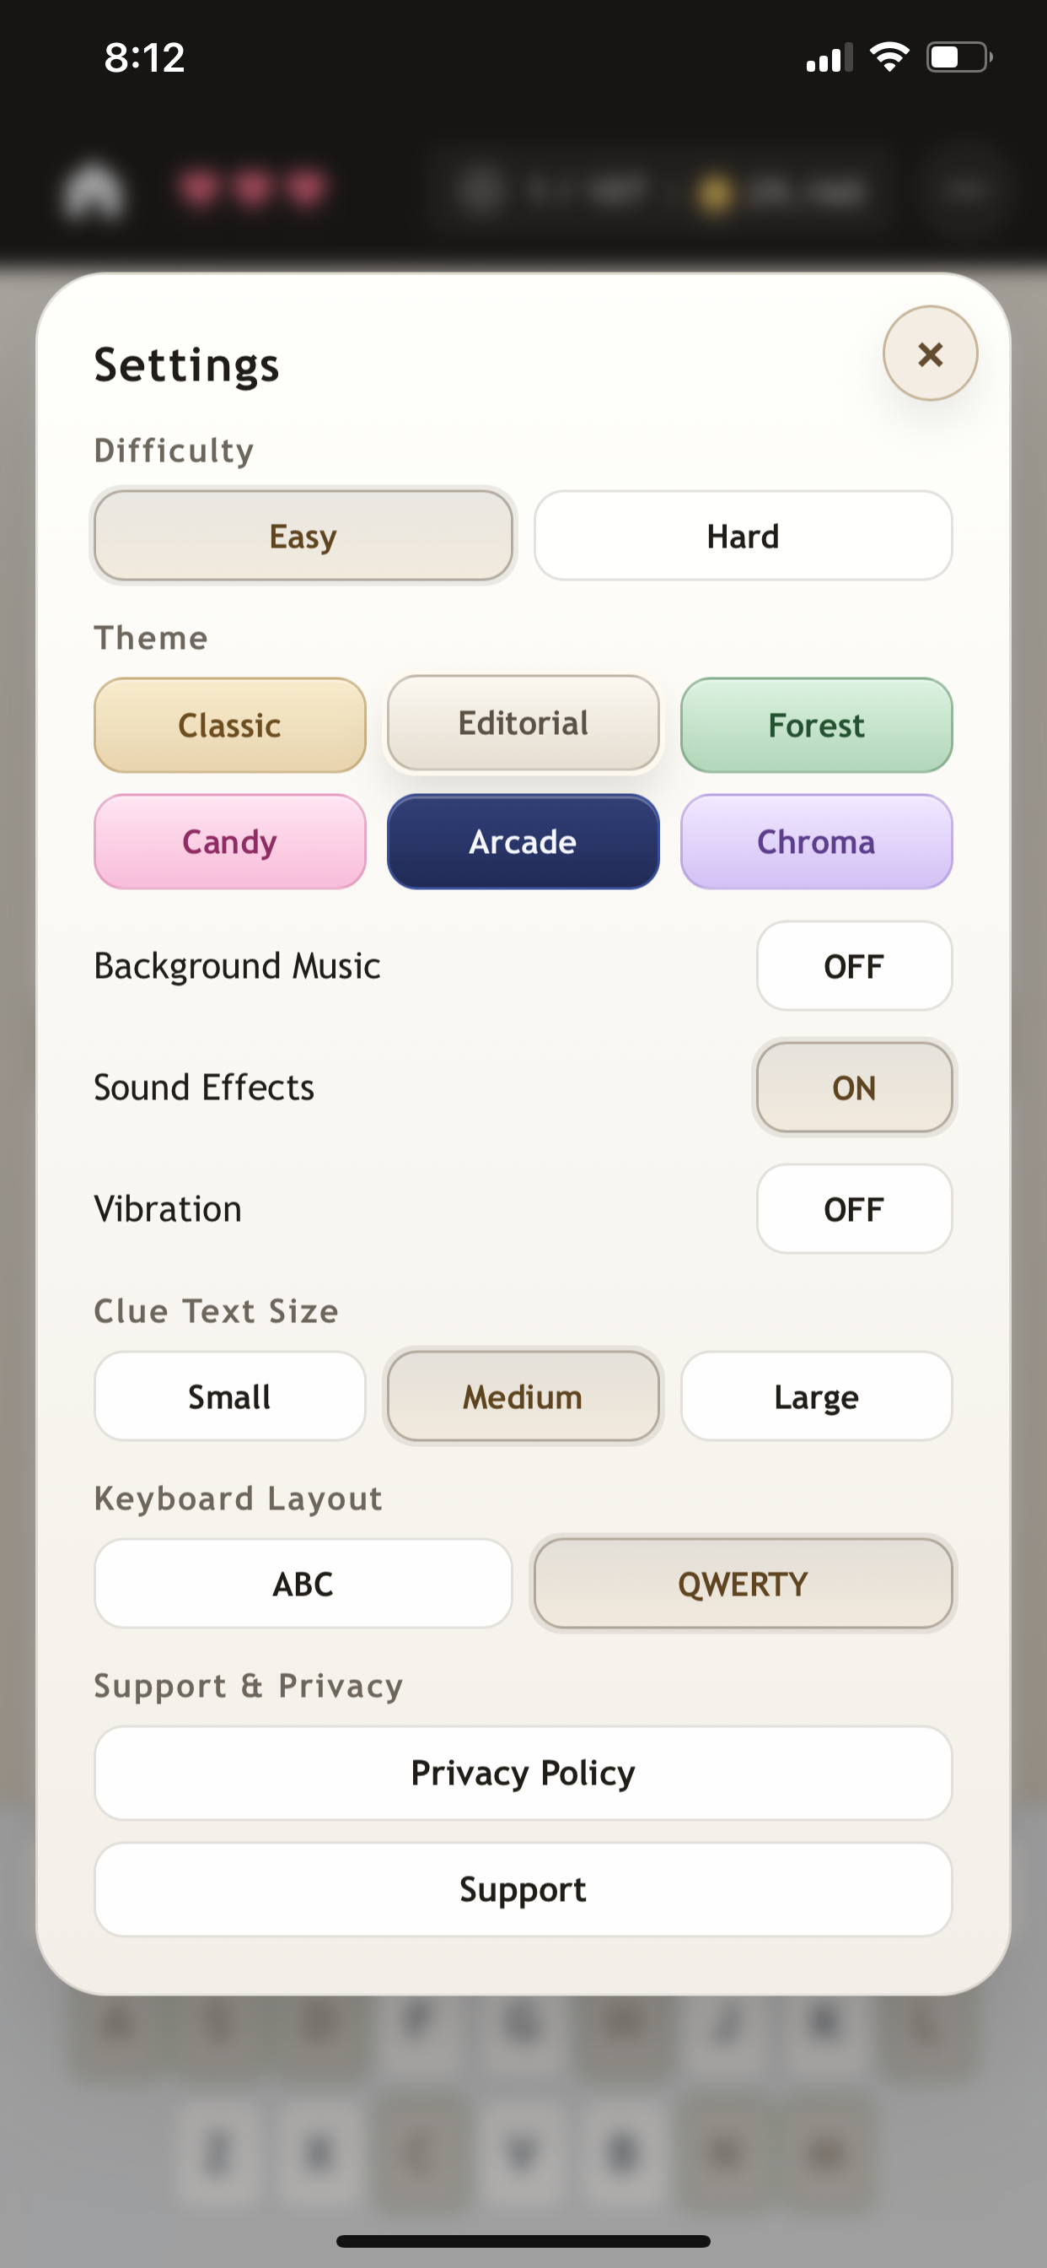Change clue text size to Large
The width and height of the screenshot is (1047, 2268).
coord(816,1396)
